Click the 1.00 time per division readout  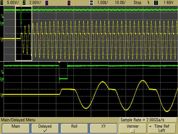pos(103,3)
